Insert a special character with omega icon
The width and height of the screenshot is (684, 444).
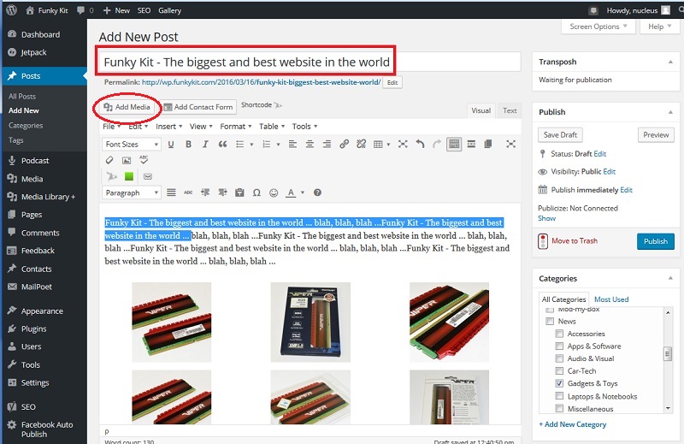pyautogui.click(x=256, y=192)
